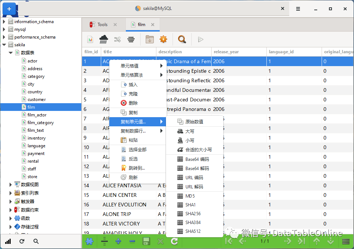Refresh data with the white circular arrow
354x249 pixels.
point(174,241)
